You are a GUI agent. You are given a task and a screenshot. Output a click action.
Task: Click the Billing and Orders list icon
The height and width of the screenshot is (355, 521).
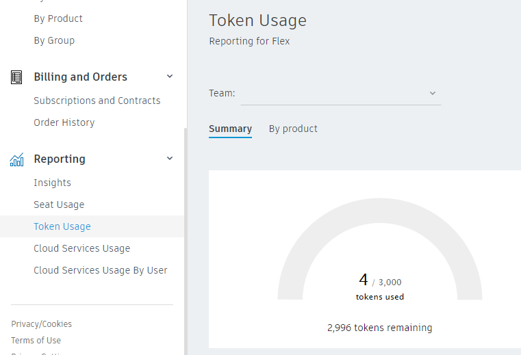click(16, 77)
